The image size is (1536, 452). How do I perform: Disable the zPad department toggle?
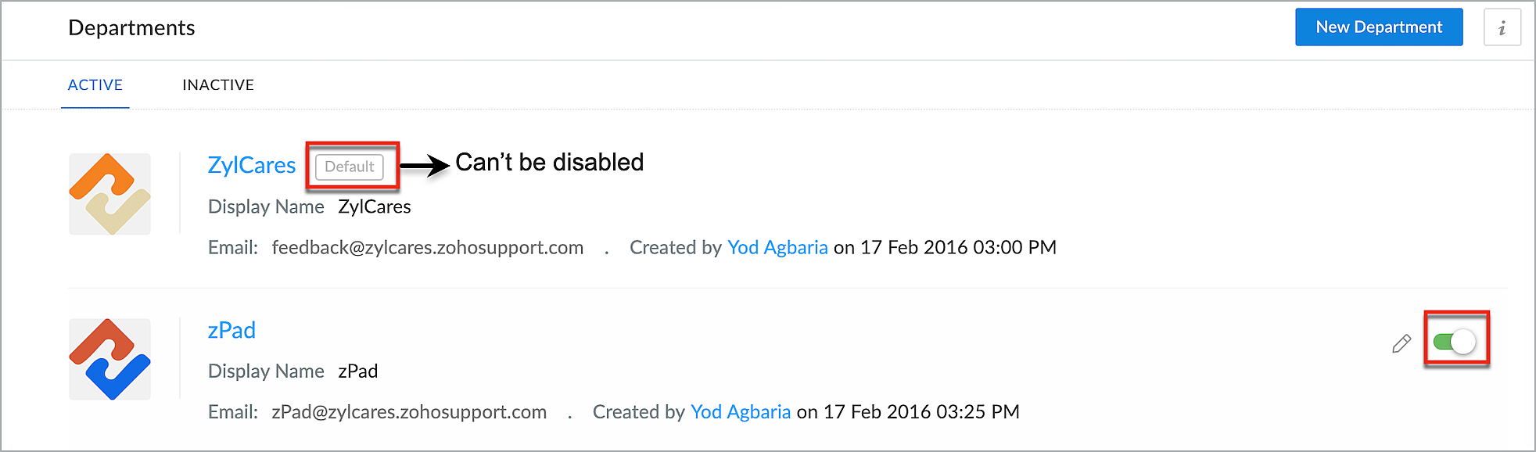click(1455, 342)
